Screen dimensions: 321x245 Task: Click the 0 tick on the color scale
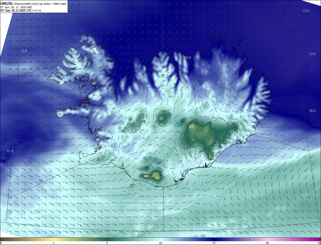tap(1, 243)
